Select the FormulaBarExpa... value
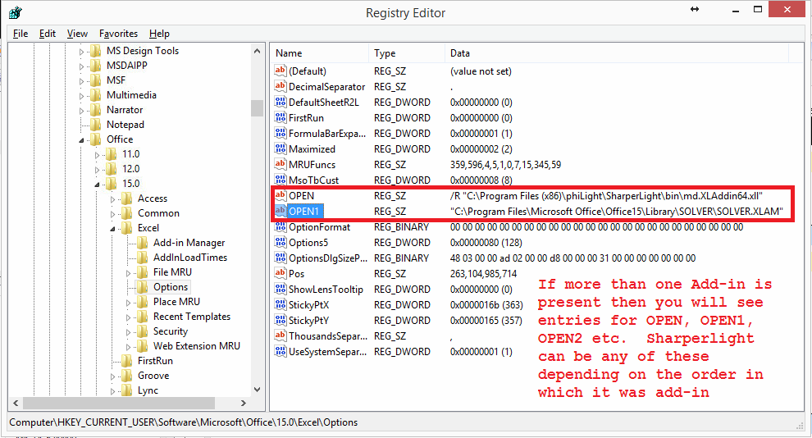The width and height of the screenshot is (812, 438). [326, 133]
